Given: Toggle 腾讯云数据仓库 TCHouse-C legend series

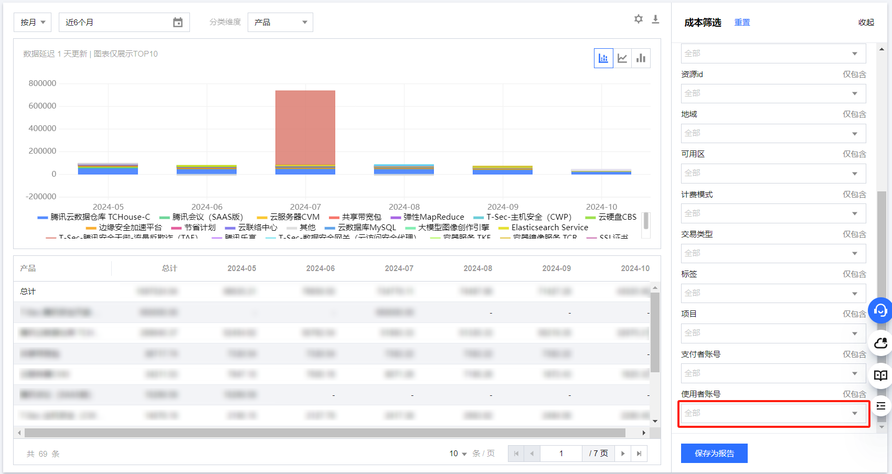Looking at the screenshot, I should [94, 217].
